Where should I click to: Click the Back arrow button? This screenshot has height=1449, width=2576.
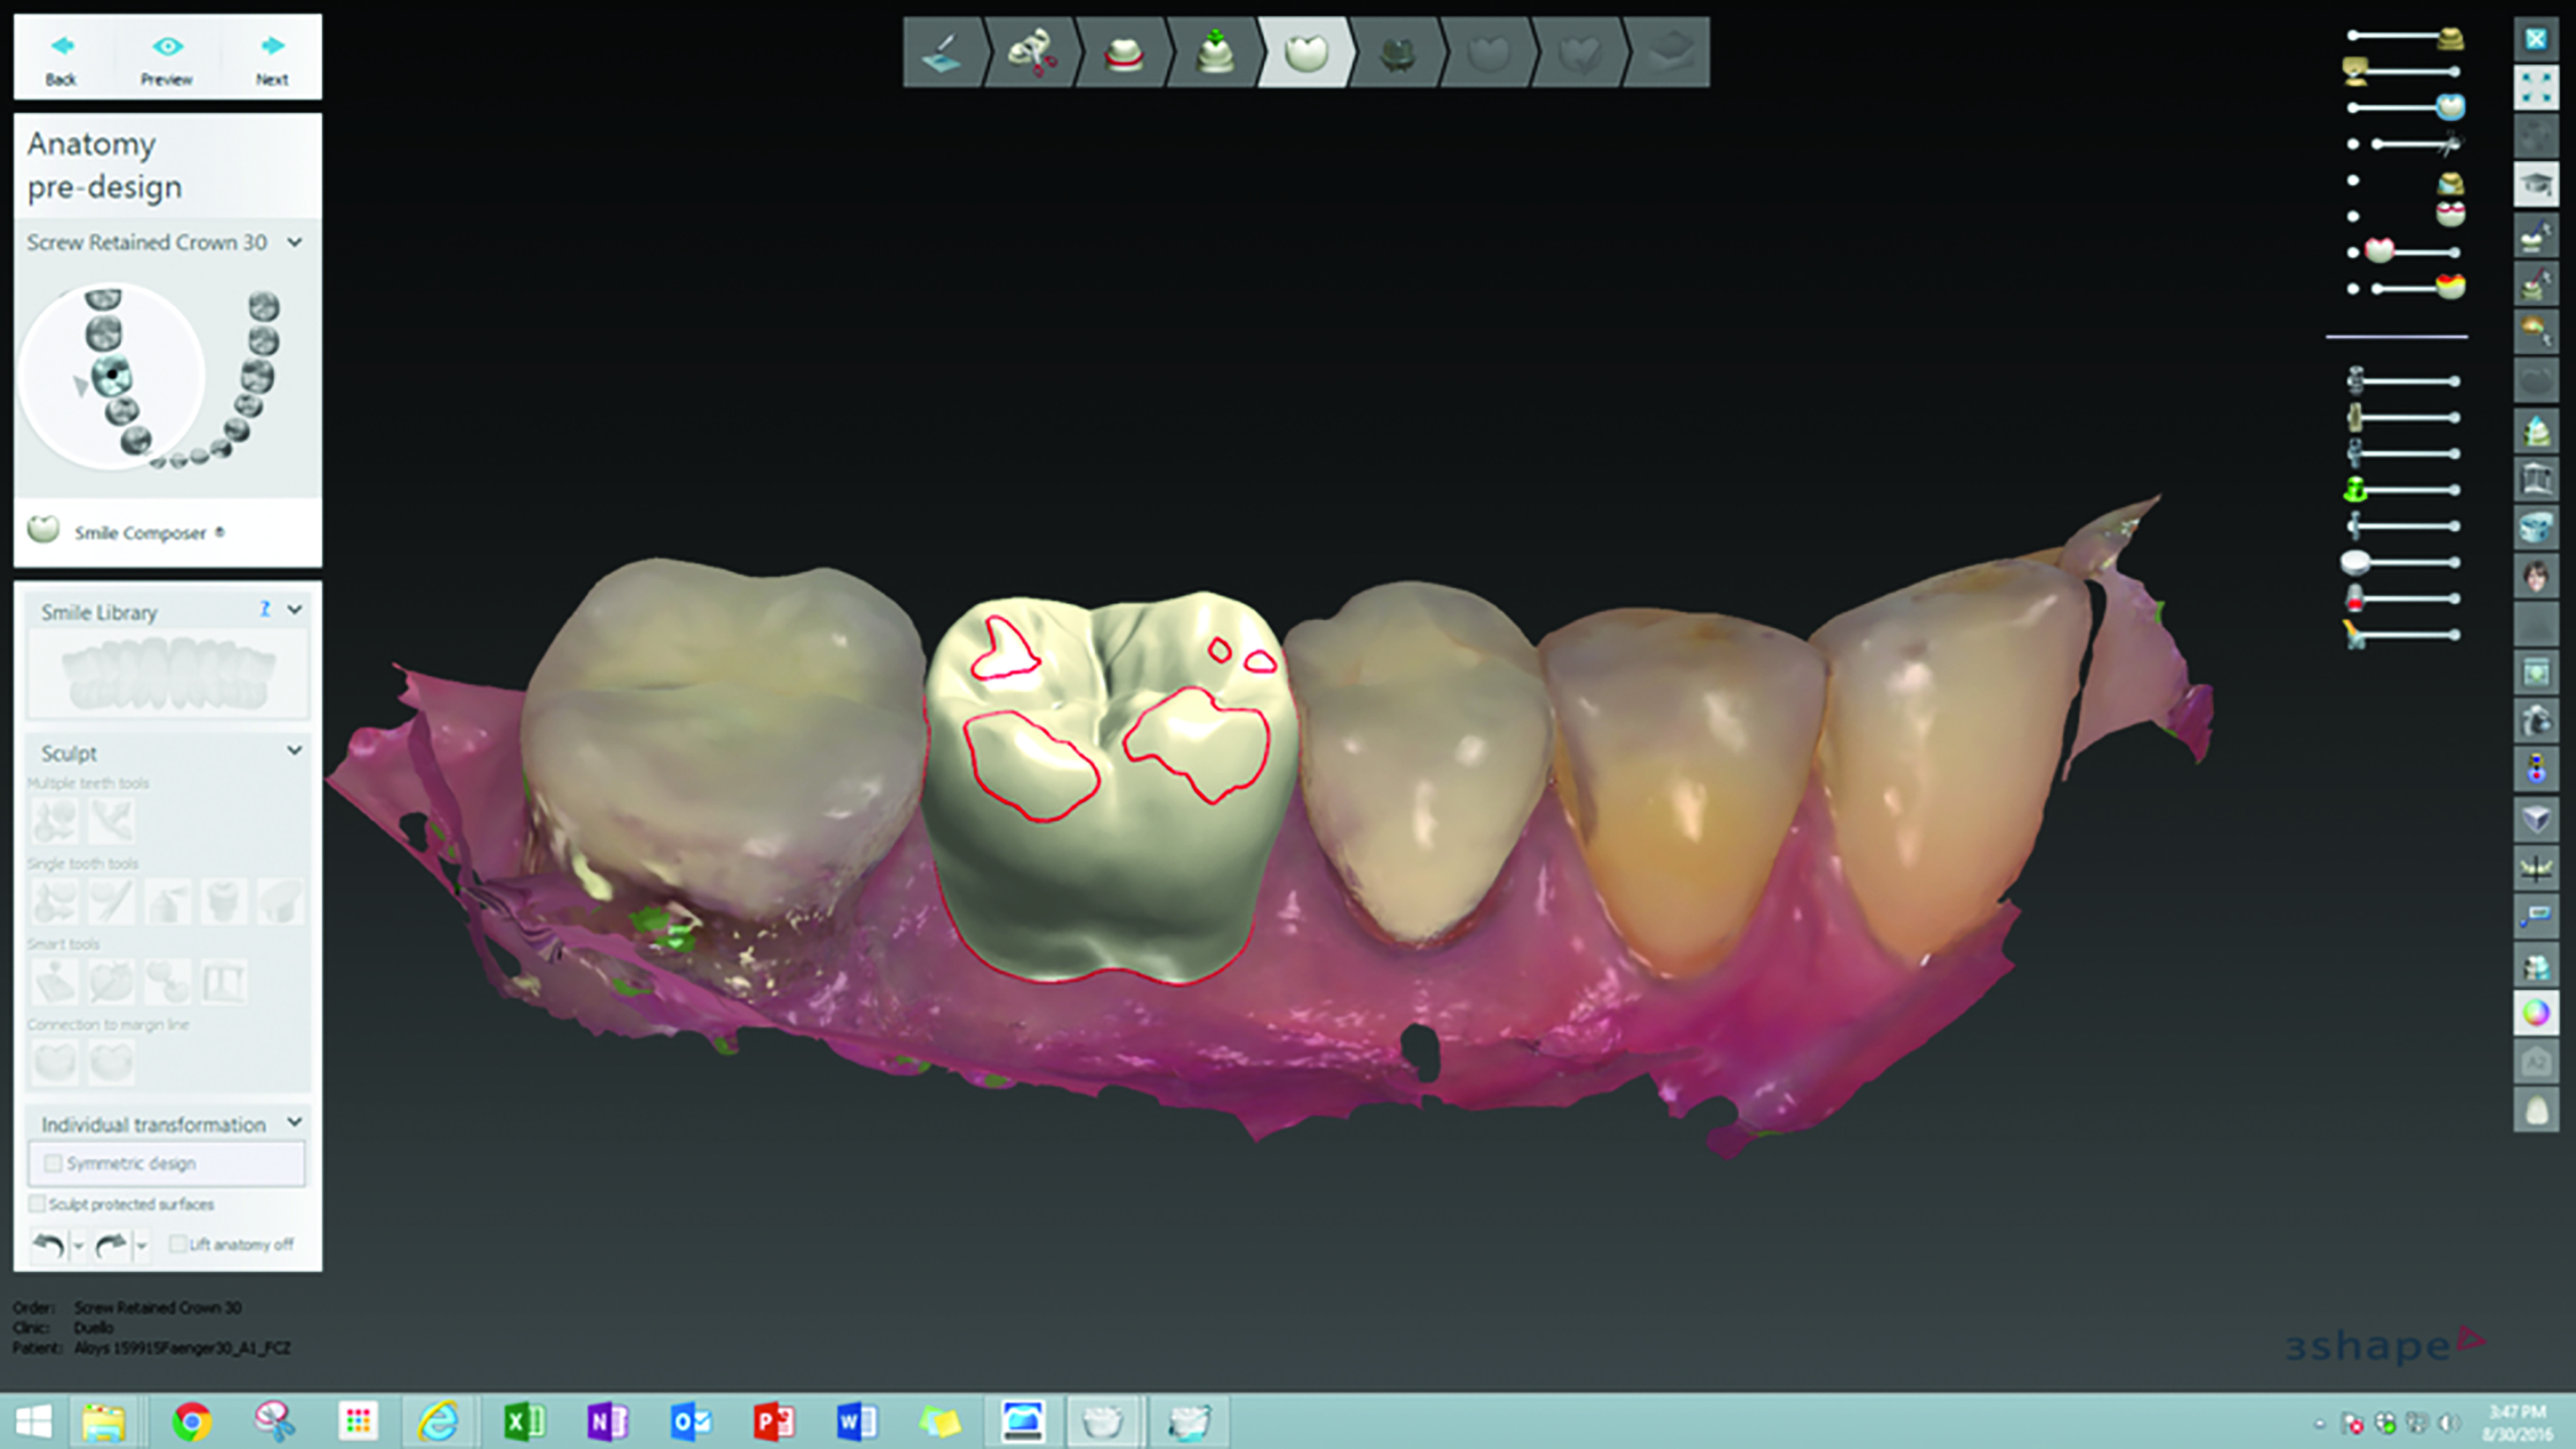coord(61,58)
